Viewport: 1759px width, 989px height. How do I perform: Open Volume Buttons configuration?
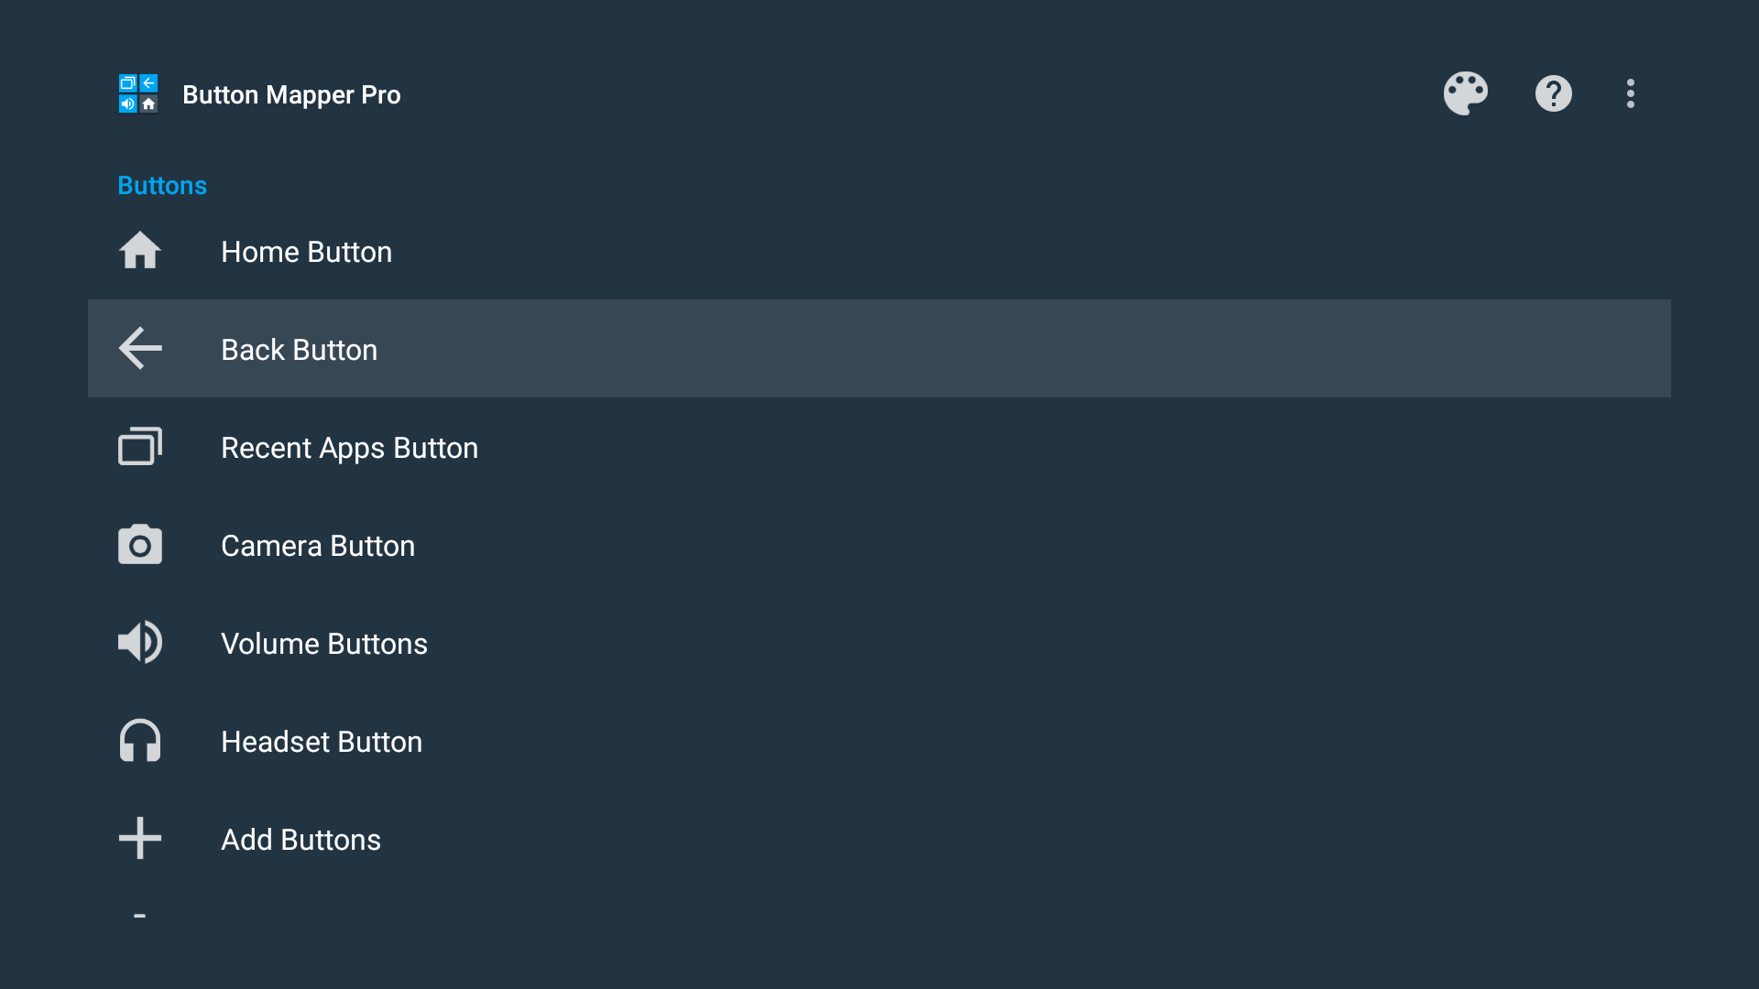click(x=323, y=644)
